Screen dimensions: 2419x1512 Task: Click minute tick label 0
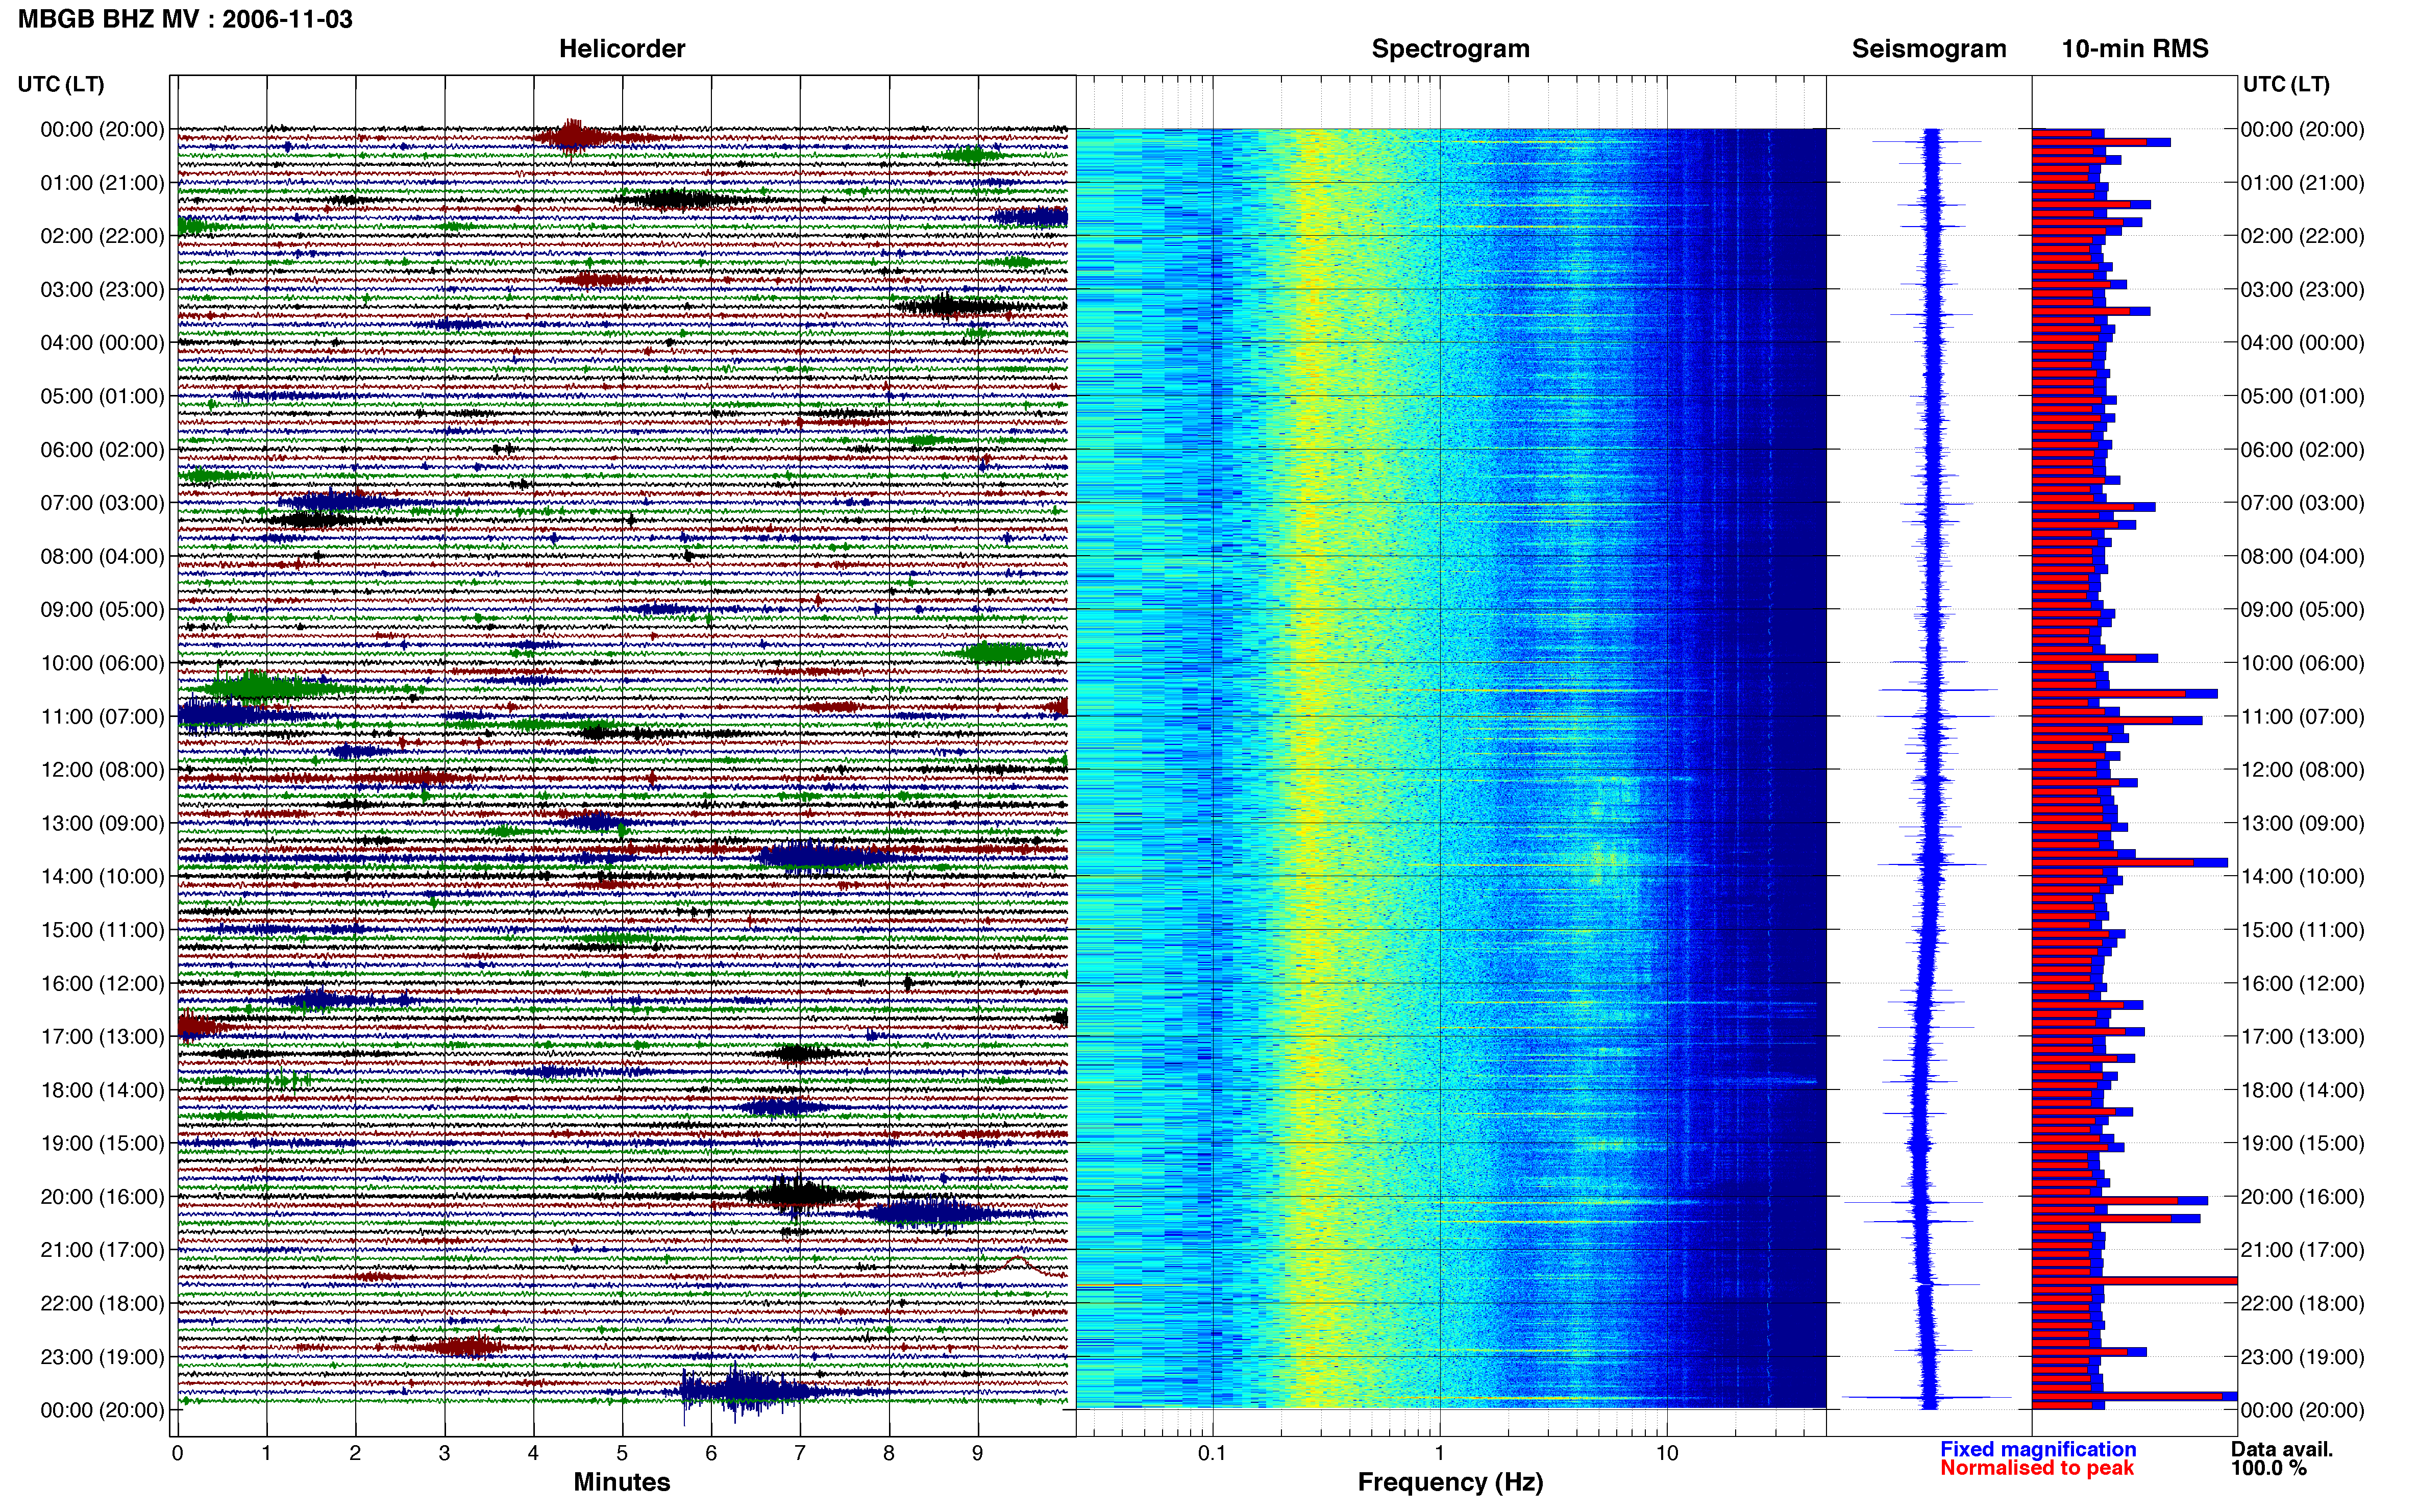point(177,1453)
